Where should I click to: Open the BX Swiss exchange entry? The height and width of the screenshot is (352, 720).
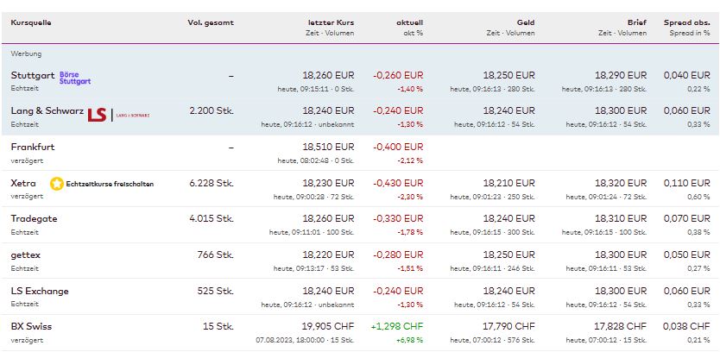coord(30,326)
